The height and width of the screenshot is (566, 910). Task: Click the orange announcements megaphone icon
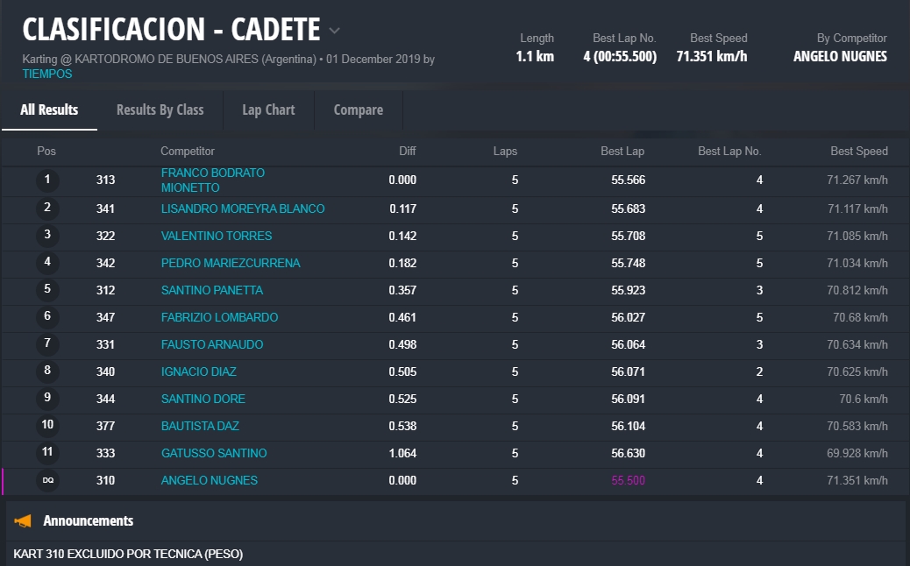click(23, 521)
